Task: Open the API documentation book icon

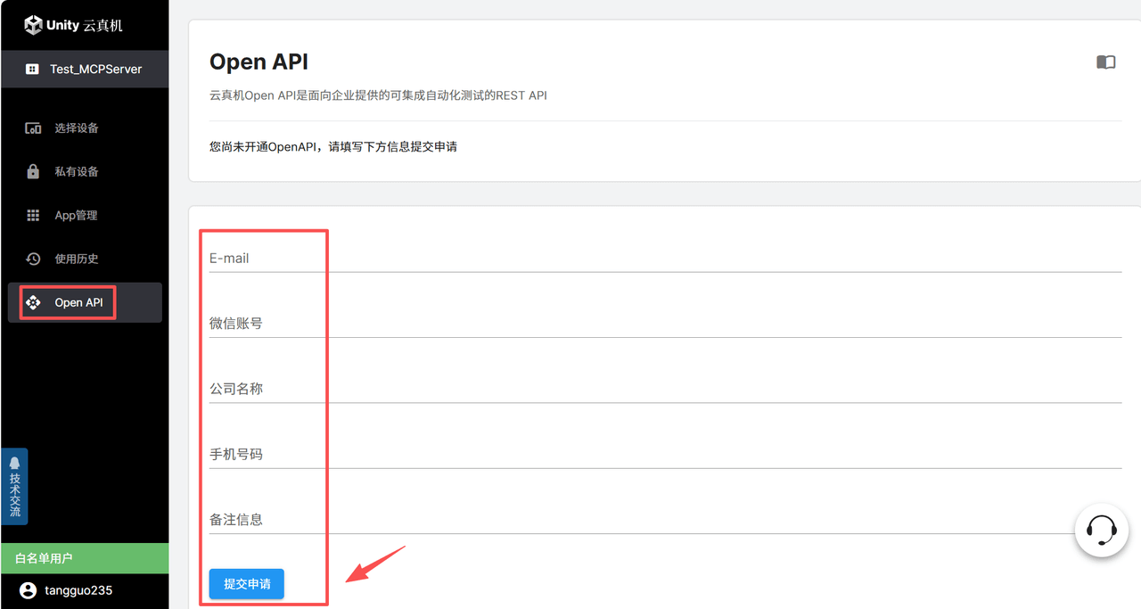Action: click(1105, 62)
